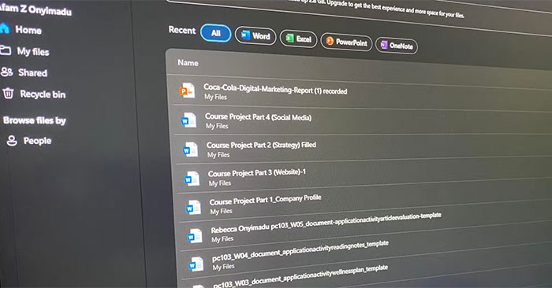Click the Excel icon in filter pill

[289, 38]
